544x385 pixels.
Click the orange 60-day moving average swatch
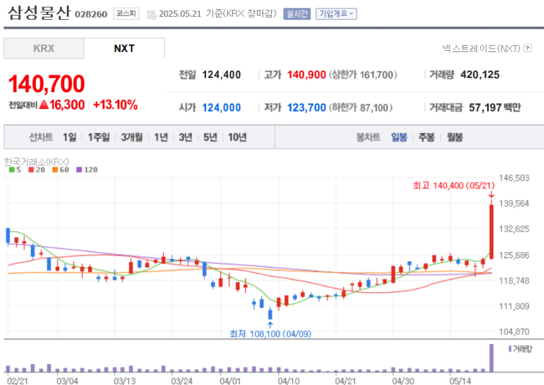pos(55,170)
